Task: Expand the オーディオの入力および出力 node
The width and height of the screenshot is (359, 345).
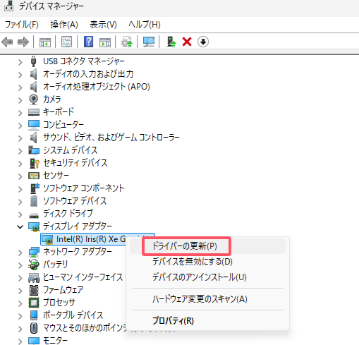Action: (x=20, y=75)
